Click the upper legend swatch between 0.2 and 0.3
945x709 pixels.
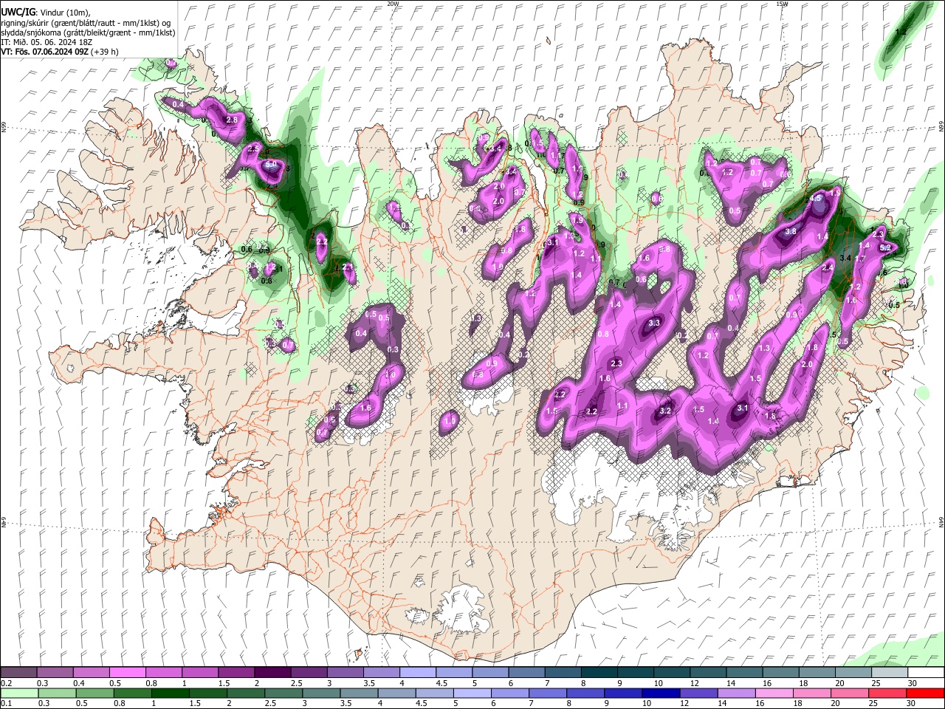click(x=19, y=673)
